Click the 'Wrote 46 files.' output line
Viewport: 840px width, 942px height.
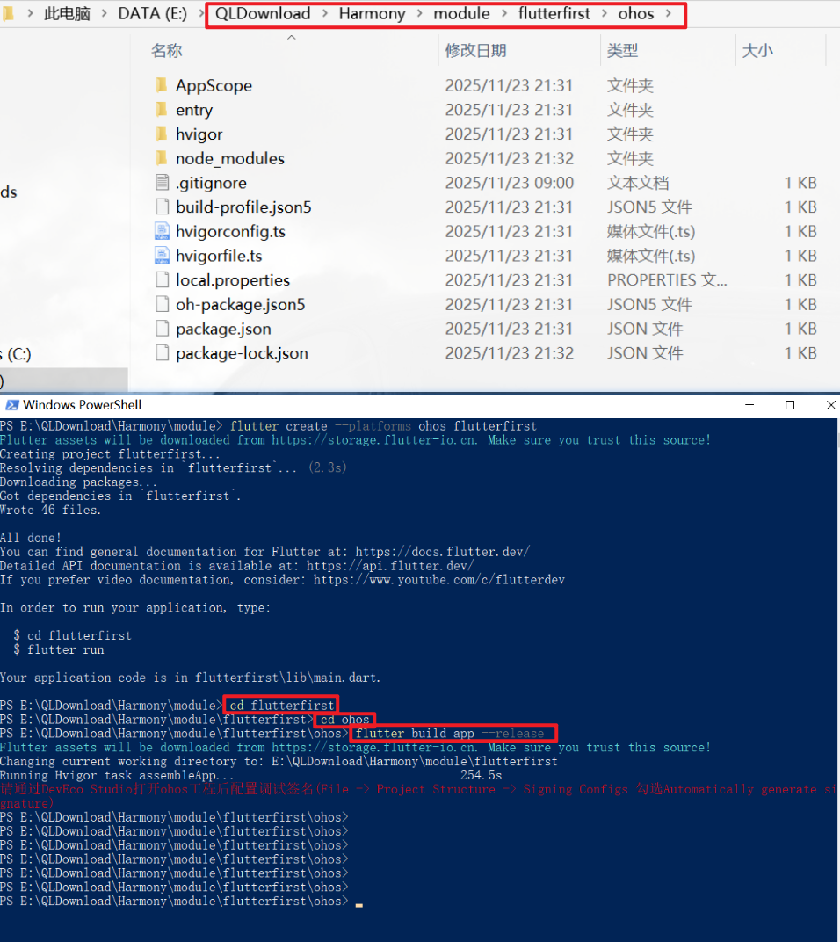tap(50, 510)
